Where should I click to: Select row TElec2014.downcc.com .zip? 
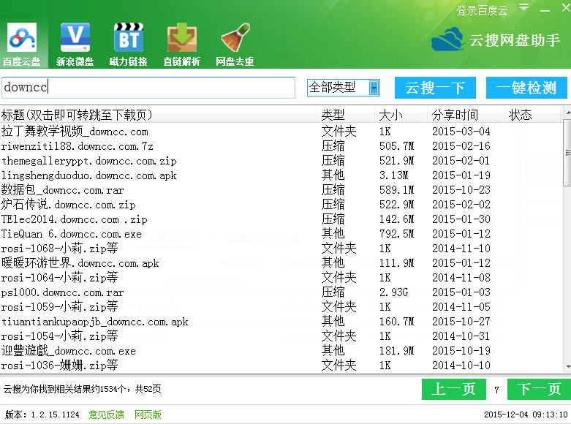281,219
